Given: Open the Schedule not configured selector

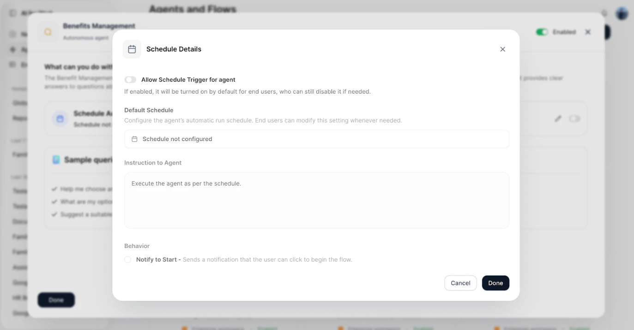Looking at the screenshot, I should [317, 139].
